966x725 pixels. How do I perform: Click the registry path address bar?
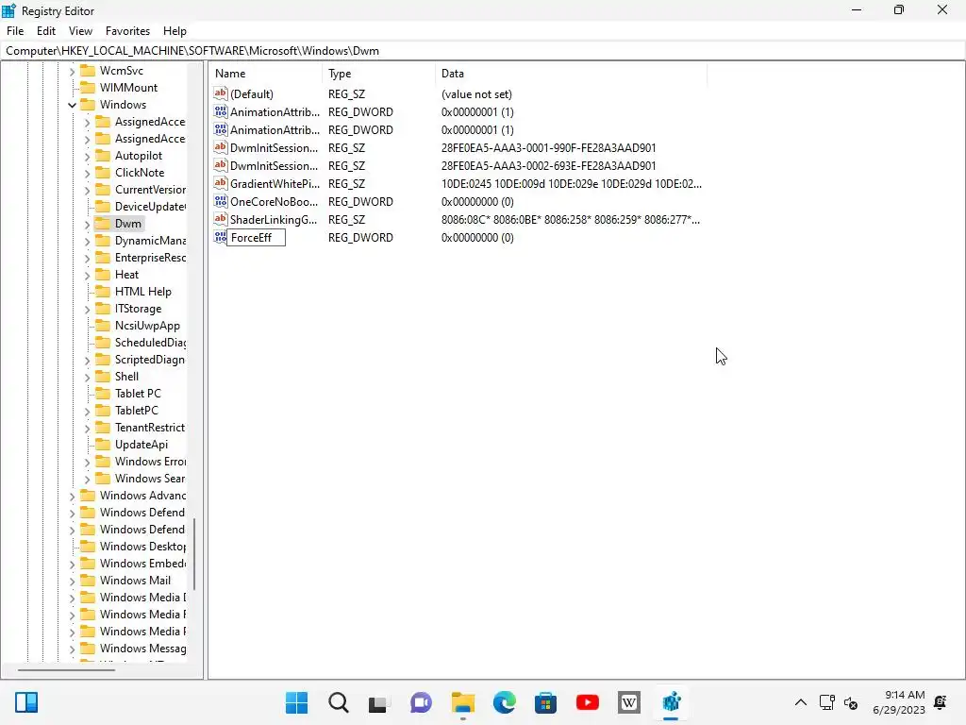coord(482,51)
